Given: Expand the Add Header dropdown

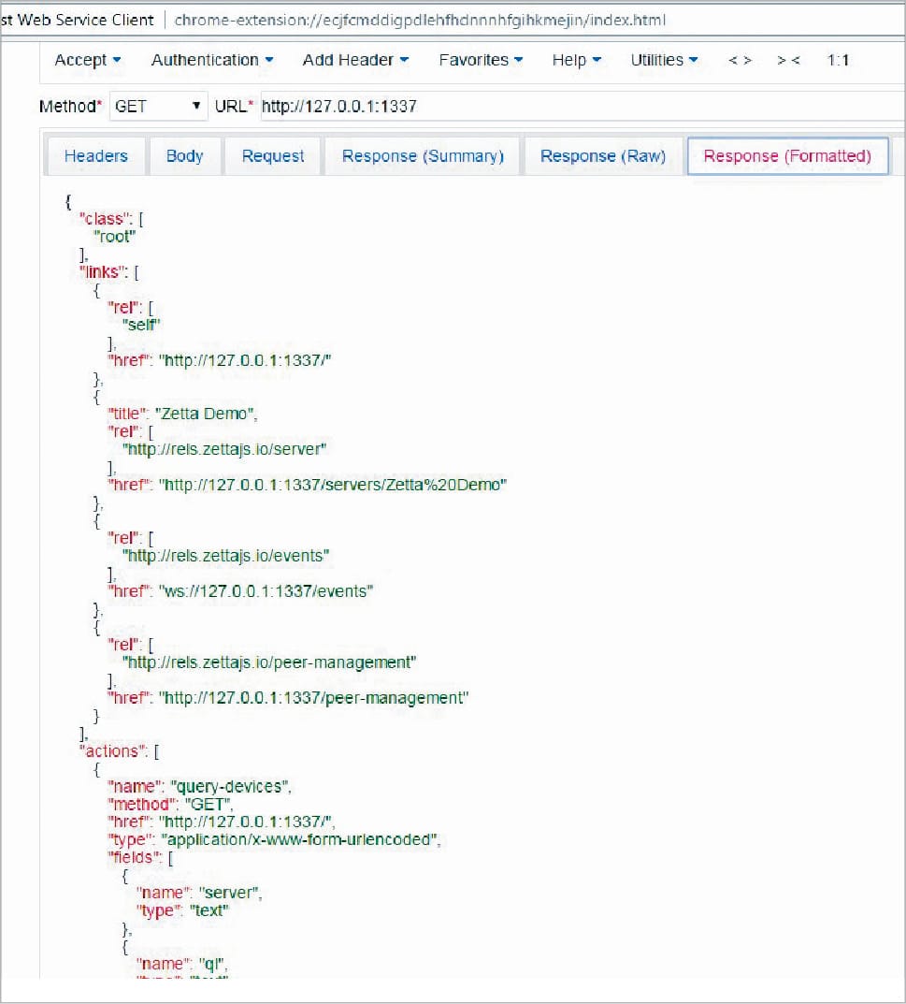Looking at the screenshot, I should (355, 60).
